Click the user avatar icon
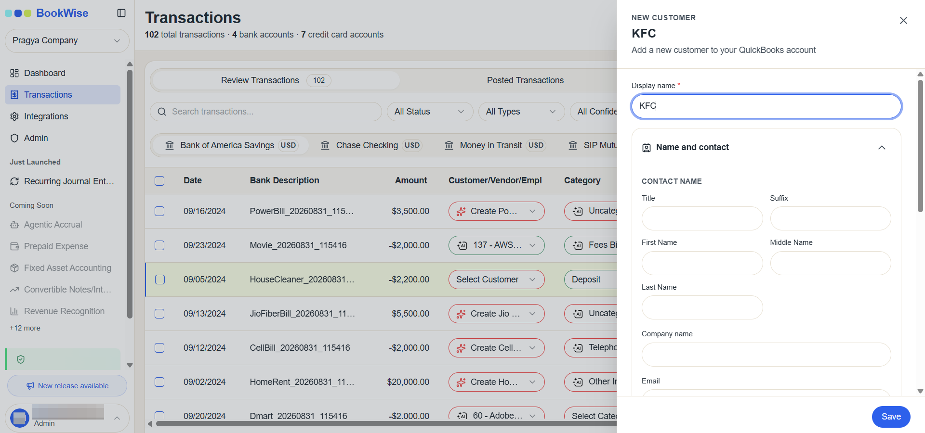Screen dimensions: 925x433 [20, 418]
